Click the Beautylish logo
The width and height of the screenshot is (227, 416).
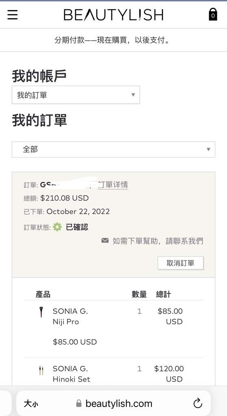(113, 15)
